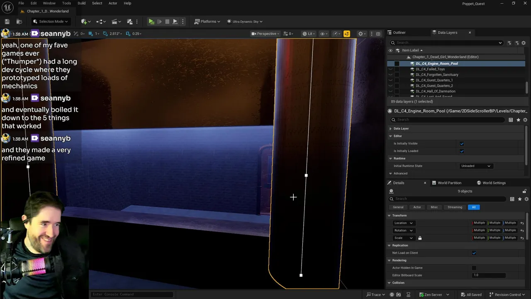The width and height of the screenshot is (531, 299).
Task: Click second data layer toolbar icon
Action: pos(517,43)
